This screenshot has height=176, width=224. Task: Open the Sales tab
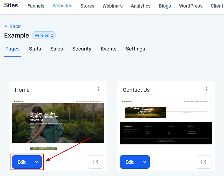57,49
